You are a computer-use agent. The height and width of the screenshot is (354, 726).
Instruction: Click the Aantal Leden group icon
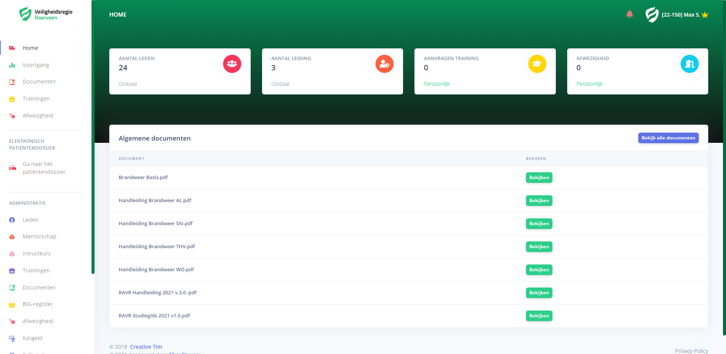click(232, 64)
